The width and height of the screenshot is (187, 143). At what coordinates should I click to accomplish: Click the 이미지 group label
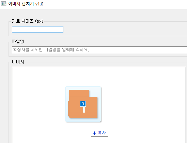coord(18,62)
